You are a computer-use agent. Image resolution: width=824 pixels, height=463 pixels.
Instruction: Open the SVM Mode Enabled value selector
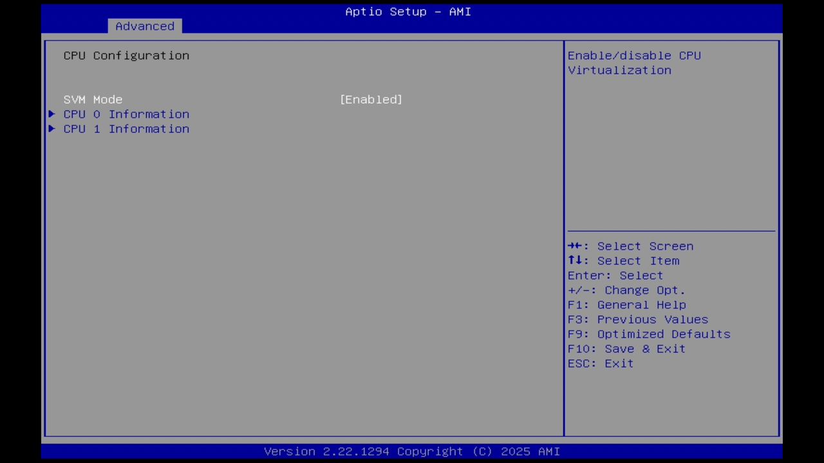pos(371,99)
